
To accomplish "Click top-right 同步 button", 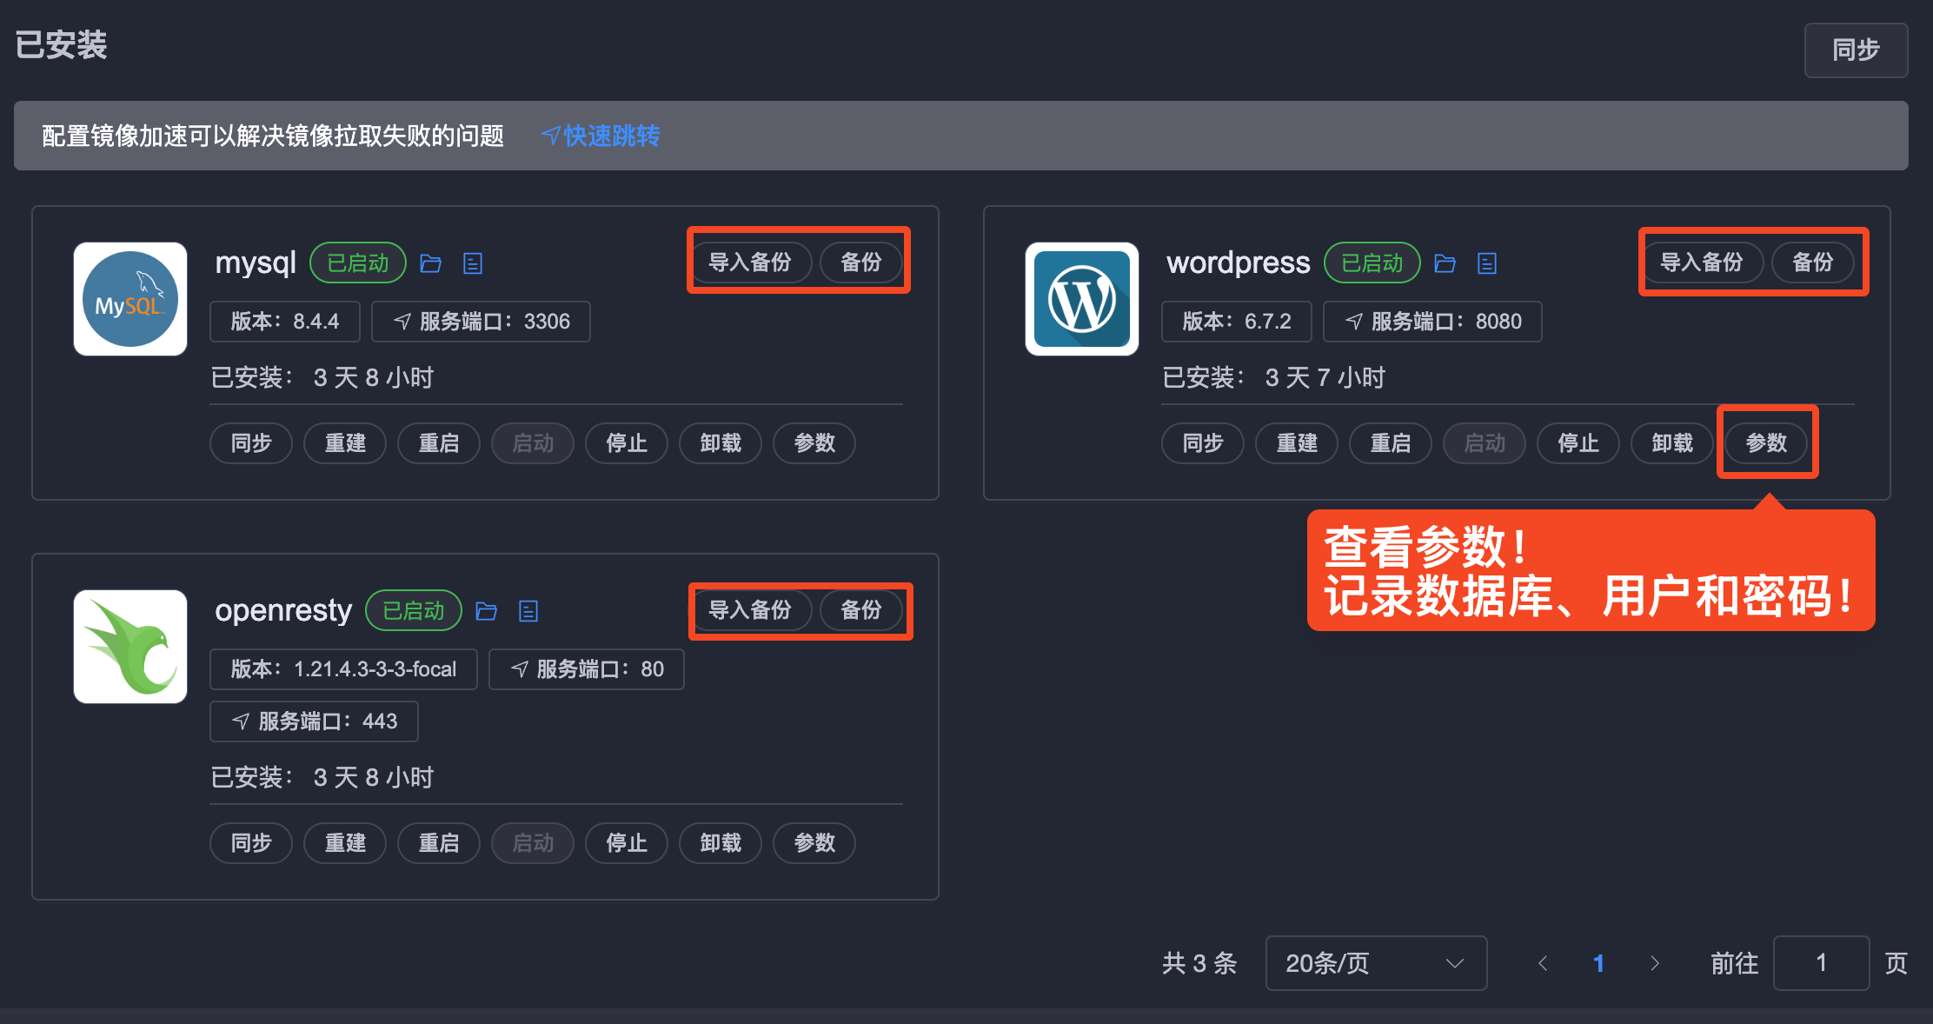I will [x=1855, y=50].
